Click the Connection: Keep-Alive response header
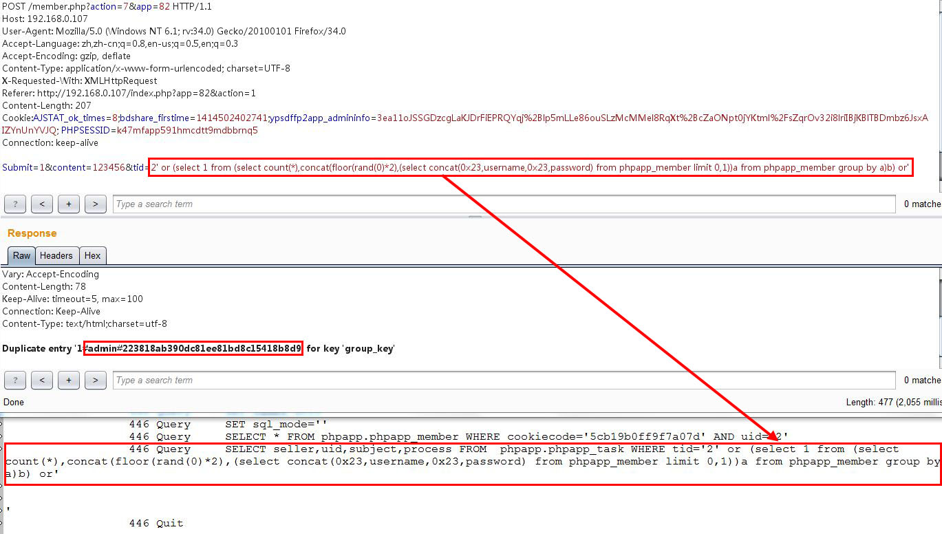This screenshot has width=942, height=534. (x=52, y=311)
